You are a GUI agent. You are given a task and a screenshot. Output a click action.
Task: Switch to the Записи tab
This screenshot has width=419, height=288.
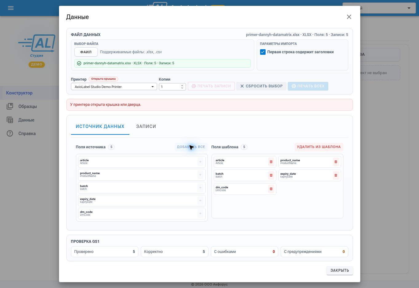point(146,126)
